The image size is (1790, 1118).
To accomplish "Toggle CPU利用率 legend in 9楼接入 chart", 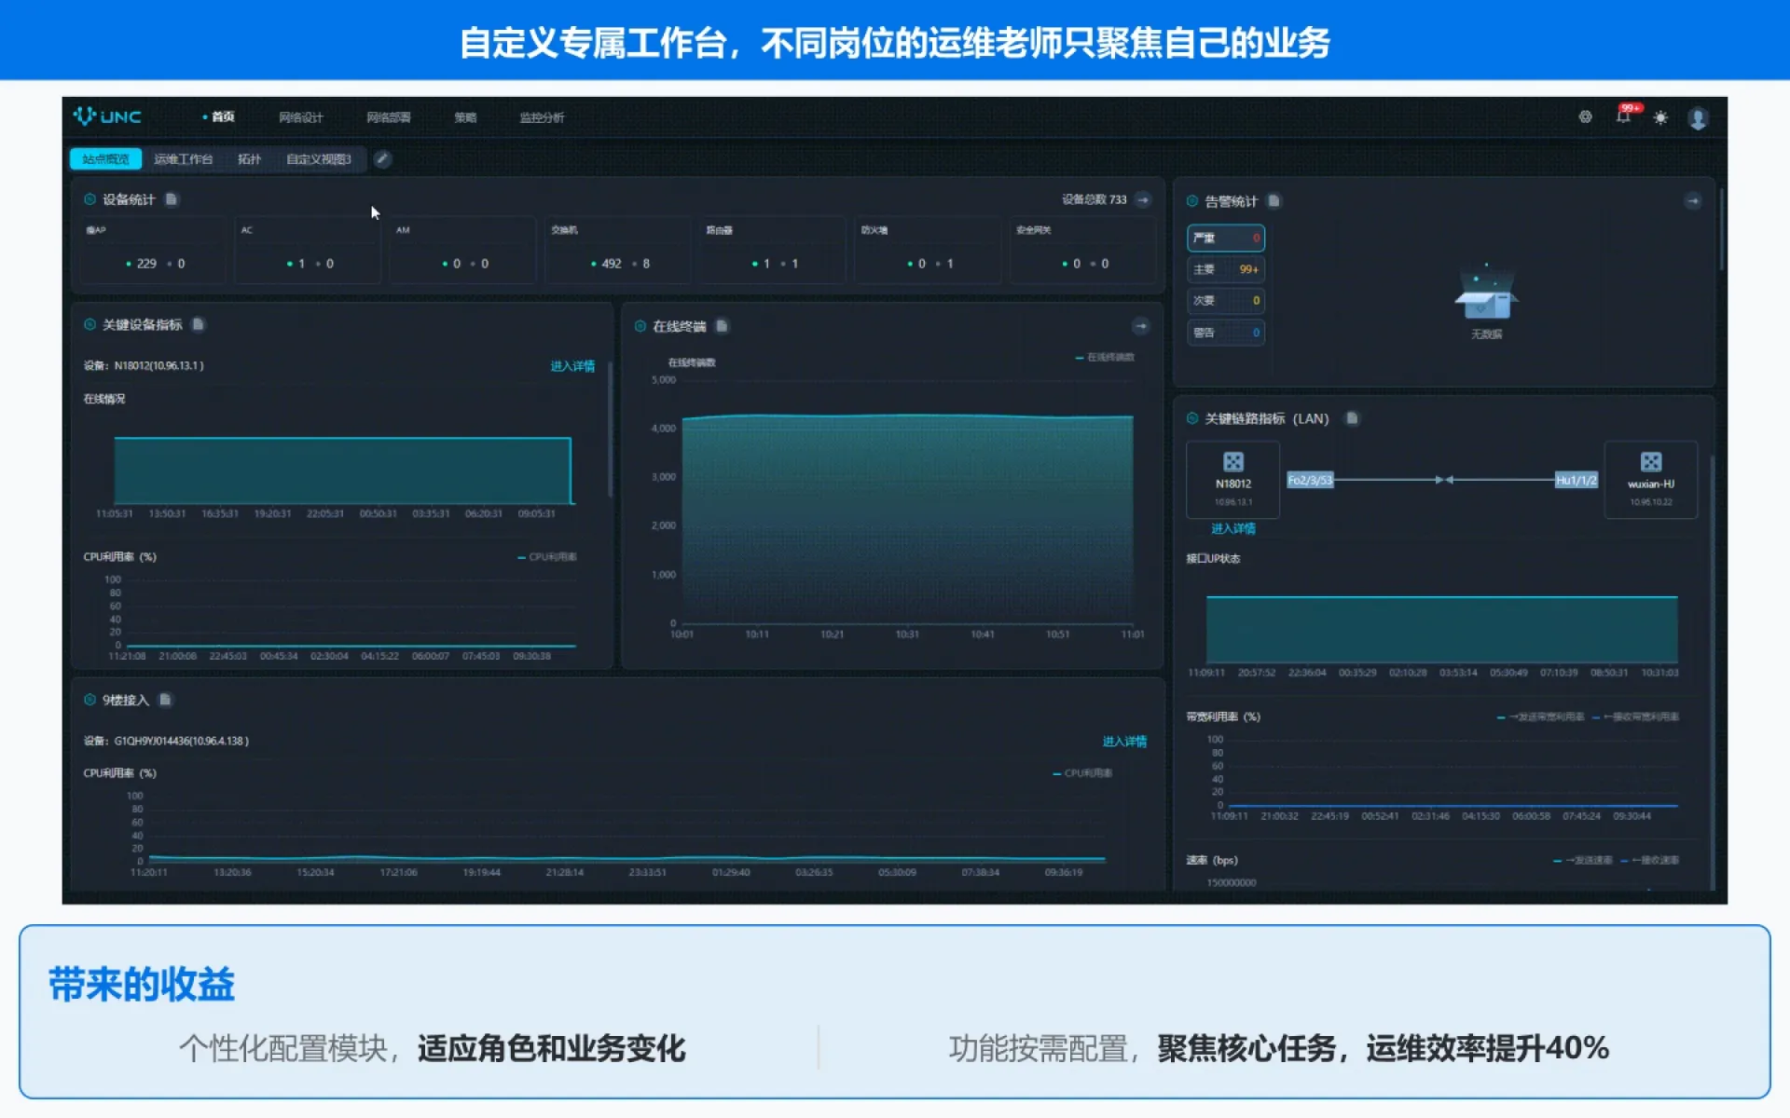I will tap(1082, 773).
